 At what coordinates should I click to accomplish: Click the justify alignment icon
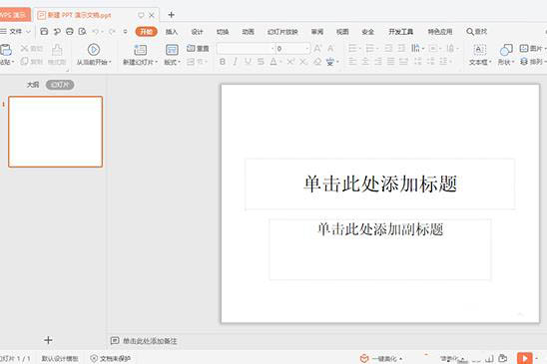391,62
